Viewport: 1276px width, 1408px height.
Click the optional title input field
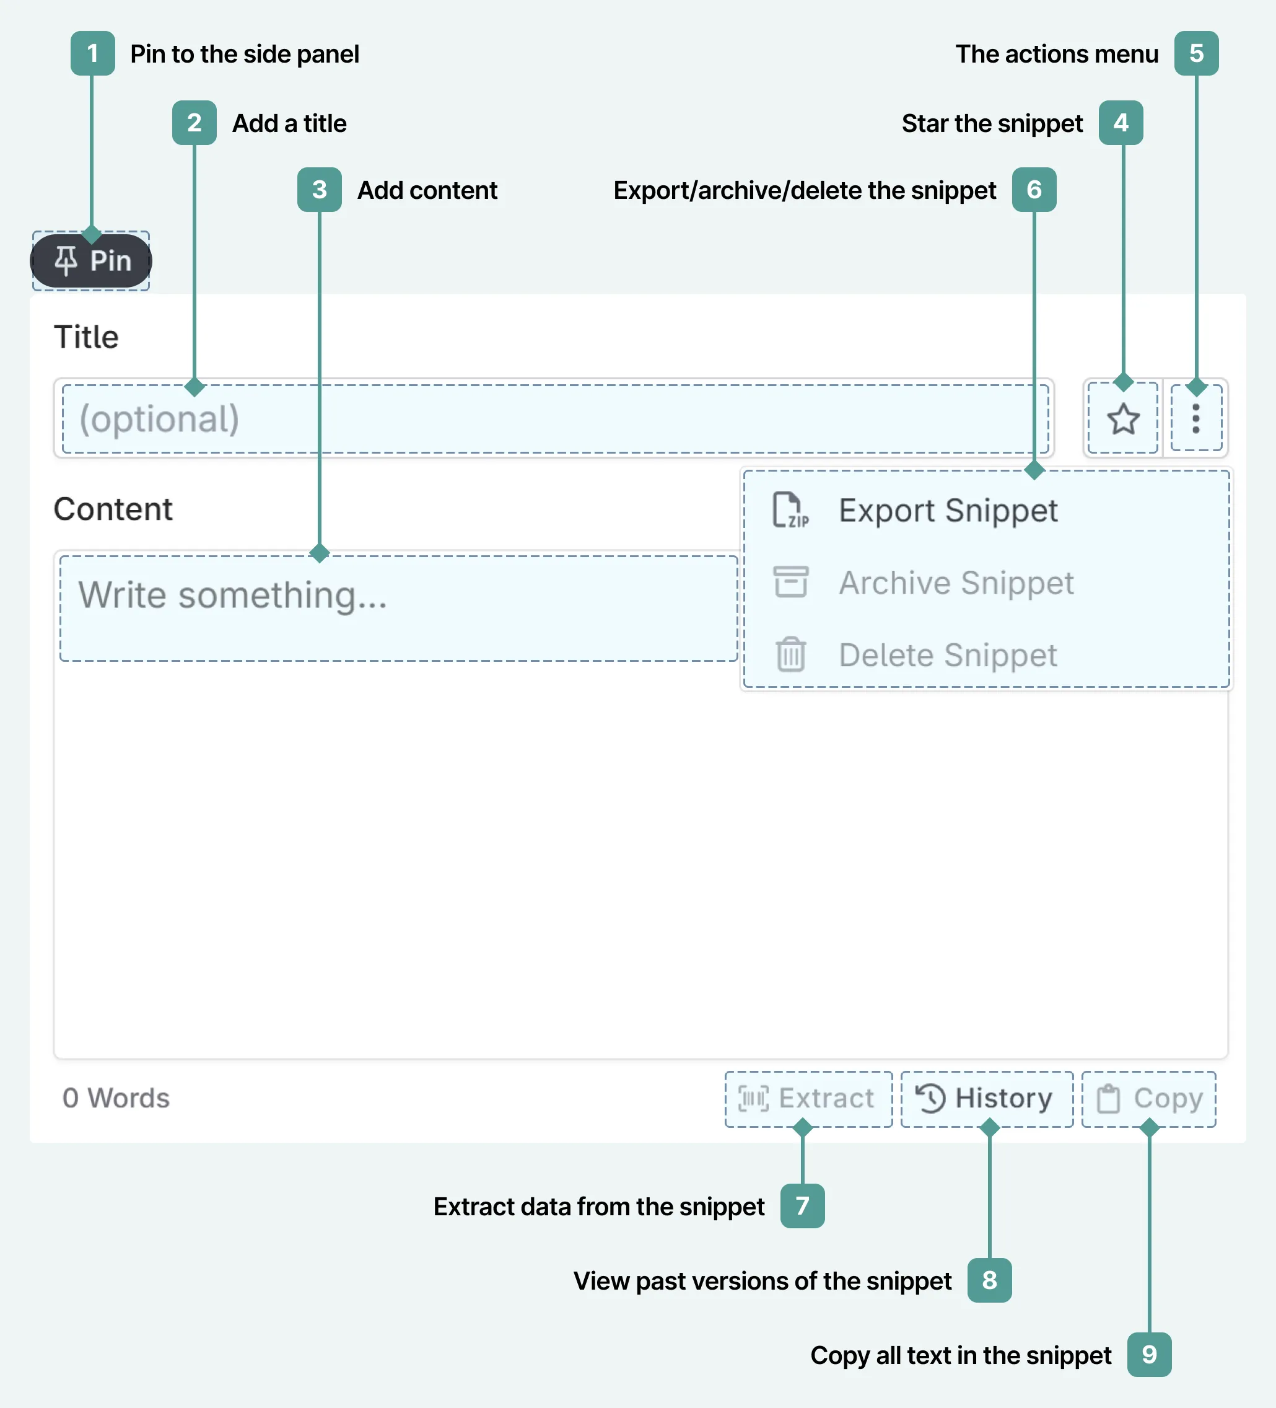tap(553, 417)
